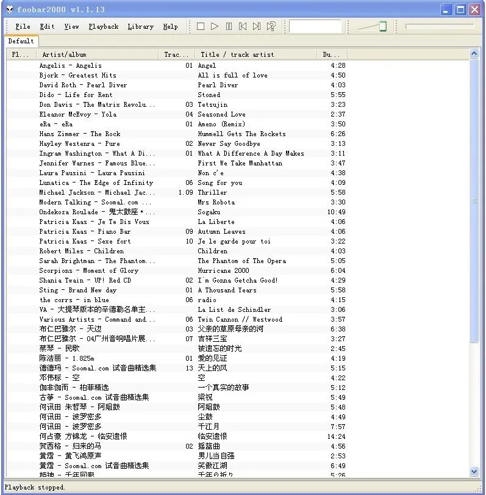
Task: Select the Thriller track
Action: 212,192
